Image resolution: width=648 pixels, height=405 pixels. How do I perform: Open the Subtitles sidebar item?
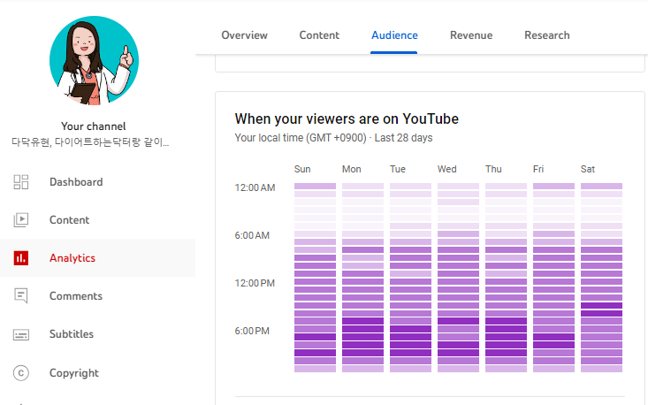(x=72, y=334)
